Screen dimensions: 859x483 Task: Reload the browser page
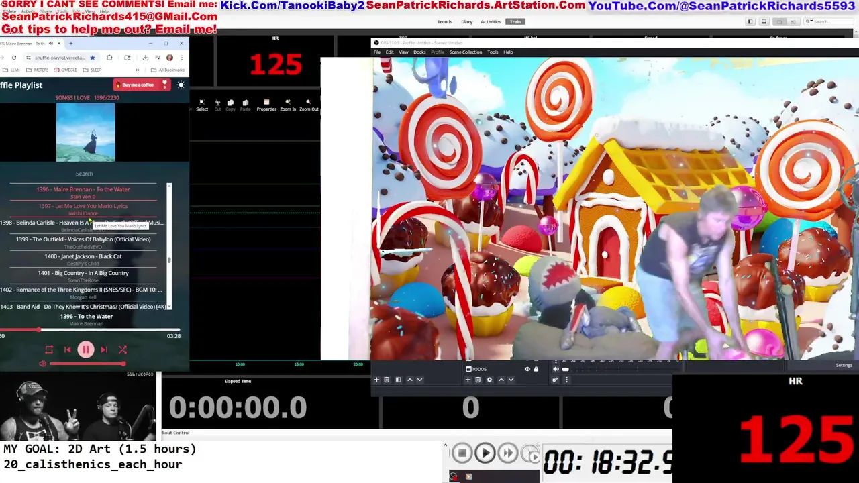click(x=13, y=58)
